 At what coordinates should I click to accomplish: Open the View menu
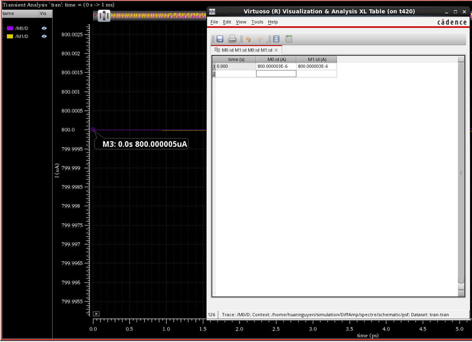click(241, 22)
